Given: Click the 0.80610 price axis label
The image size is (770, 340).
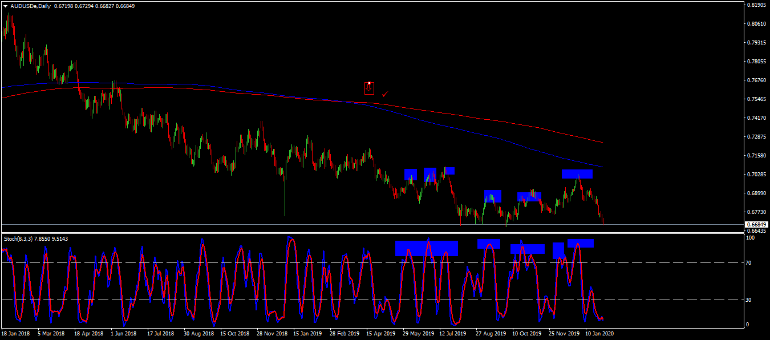Looking at the screenshot, I should [756, 23].
